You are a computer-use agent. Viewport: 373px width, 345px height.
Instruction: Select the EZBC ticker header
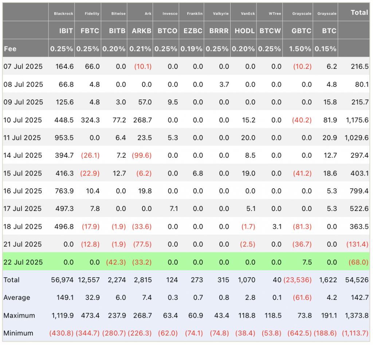193,31
